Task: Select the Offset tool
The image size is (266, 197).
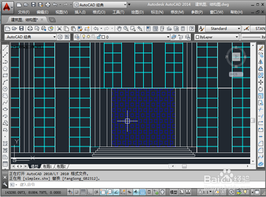Action: click(x=261, y=68)
